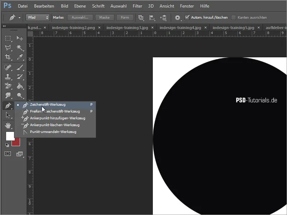Select the Magic Wand tool
This screenshot has height=215, width=287.
pos(19,48)
